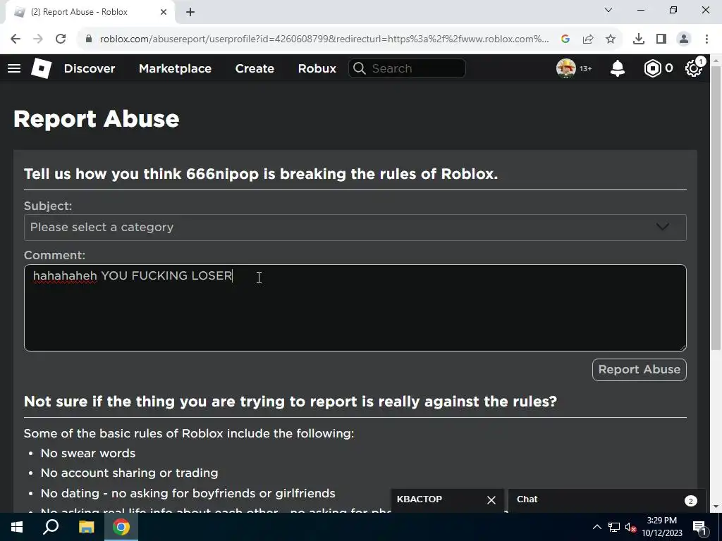Viewport: 722px width, 541px height.
Task: Click the muted volume tray icon
Action: coord(630,527)
